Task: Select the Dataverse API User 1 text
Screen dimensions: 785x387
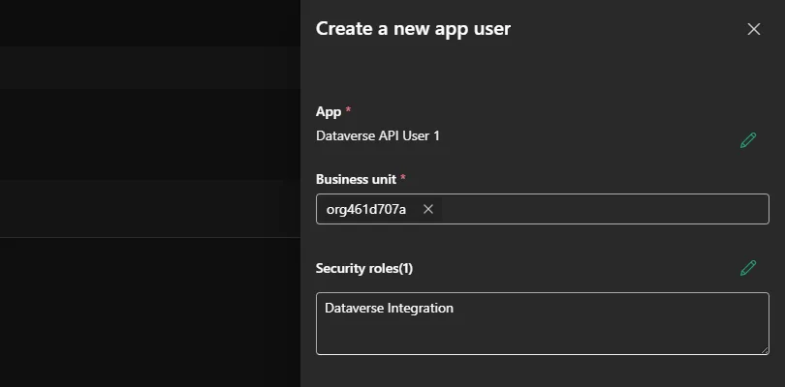Action: pyautogui.click(x=378, y=135)
